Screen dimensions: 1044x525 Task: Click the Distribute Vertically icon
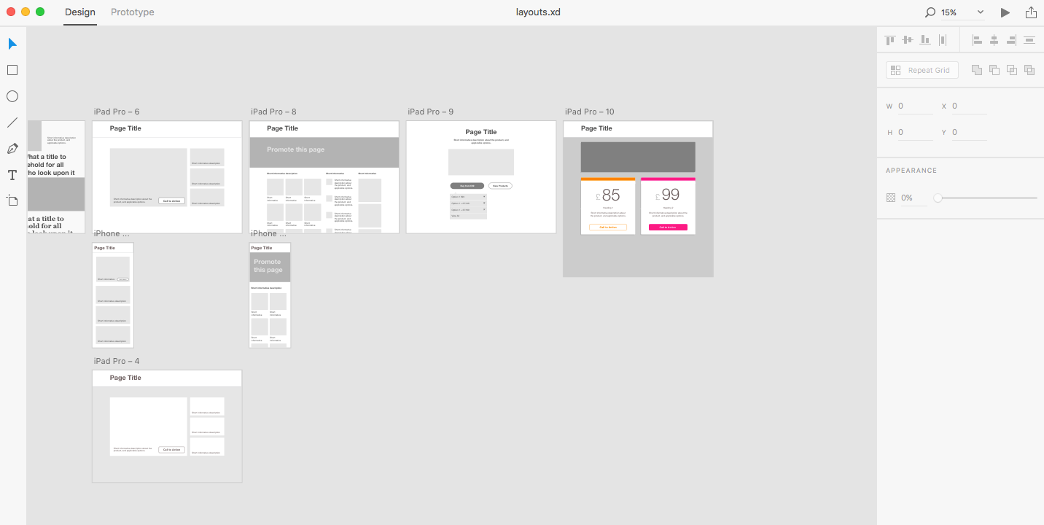1029,40
